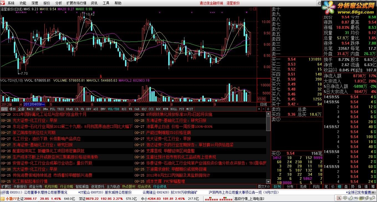
Task: Click the plus button on indicator bar
Action: (x=259, y=109)
